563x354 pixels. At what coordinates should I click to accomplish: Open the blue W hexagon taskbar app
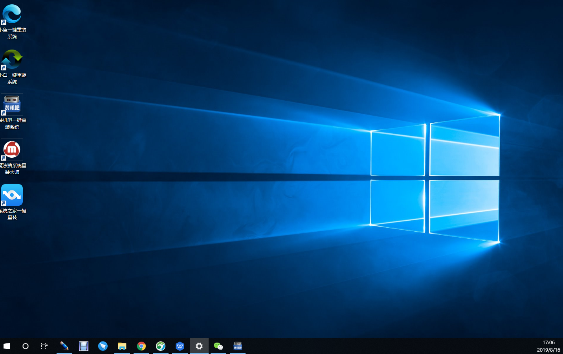tap(180, 346)
